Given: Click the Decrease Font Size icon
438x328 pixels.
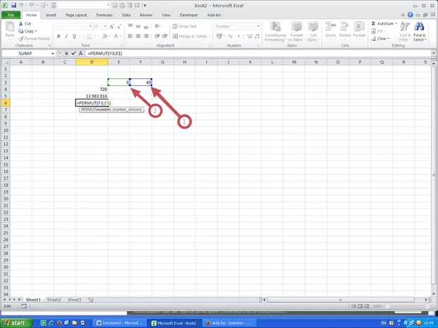Looking at the screenshot, I should click(119, 27).
